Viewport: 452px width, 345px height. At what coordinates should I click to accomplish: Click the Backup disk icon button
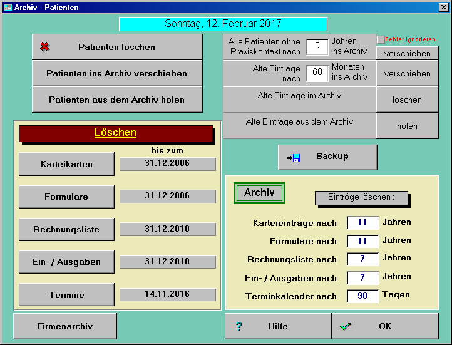pyautogui.click(x=327, y=157)
